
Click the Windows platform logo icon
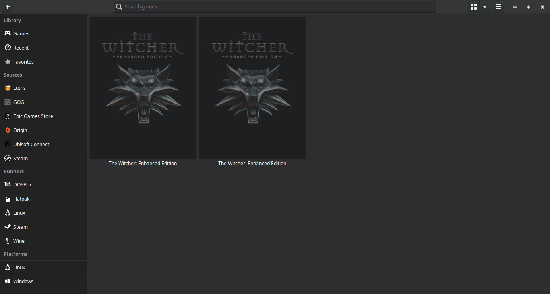[8, 281]
